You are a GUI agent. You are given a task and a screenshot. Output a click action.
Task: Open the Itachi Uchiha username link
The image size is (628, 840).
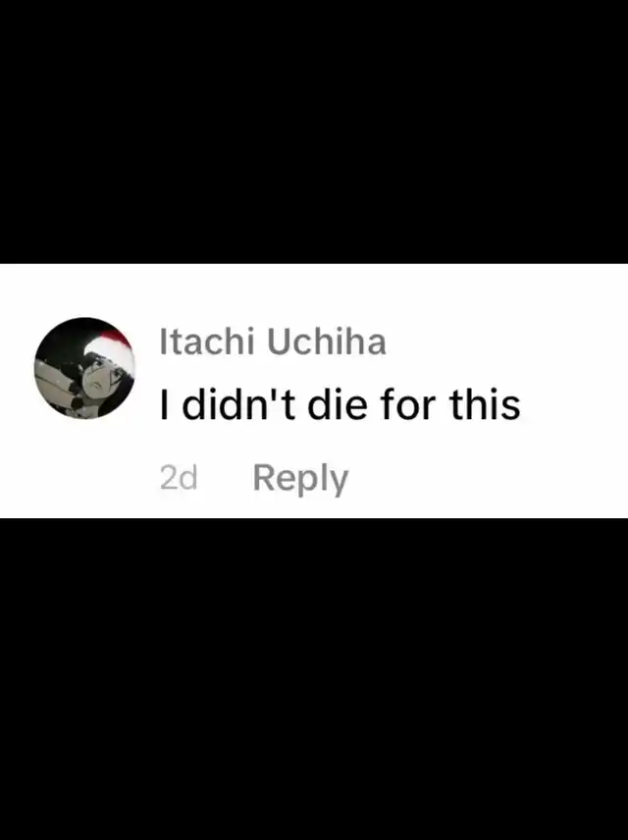(273, 341)
